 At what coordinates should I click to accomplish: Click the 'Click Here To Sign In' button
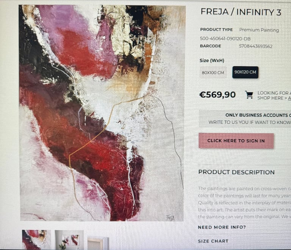(x=236, y=141)
